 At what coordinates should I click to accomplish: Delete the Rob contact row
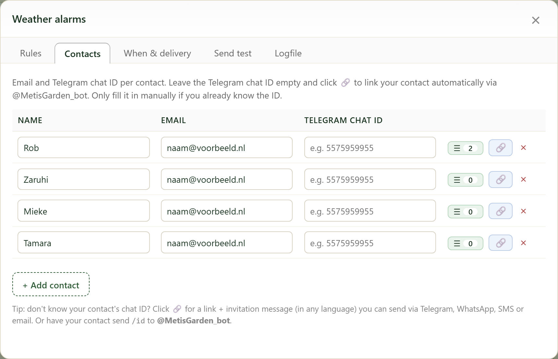click(523, 148)
